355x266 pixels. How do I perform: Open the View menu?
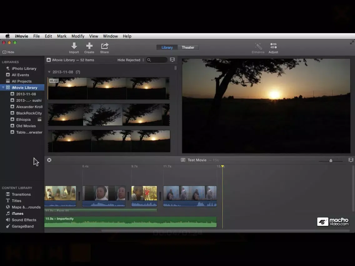[x=93, y=36]
